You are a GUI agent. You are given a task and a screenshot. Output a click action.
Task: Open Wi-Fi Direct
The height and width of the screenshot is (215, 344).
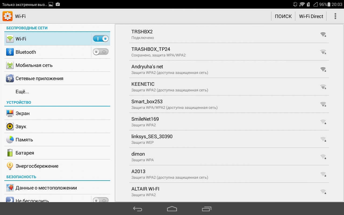pyautogui.click(x=311, y=16)
